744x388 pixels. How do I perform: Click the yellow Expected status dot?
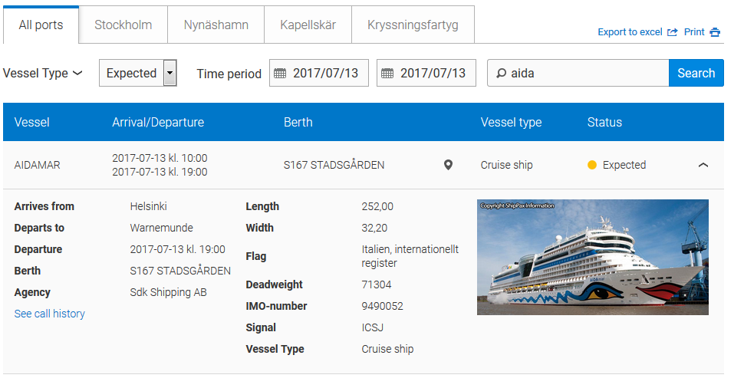[x=592, y=165]
